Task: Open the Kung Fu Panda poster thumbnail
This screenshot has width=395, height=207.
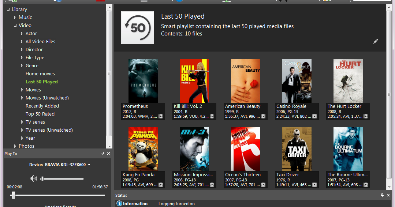Action: (x=143, y=149)
